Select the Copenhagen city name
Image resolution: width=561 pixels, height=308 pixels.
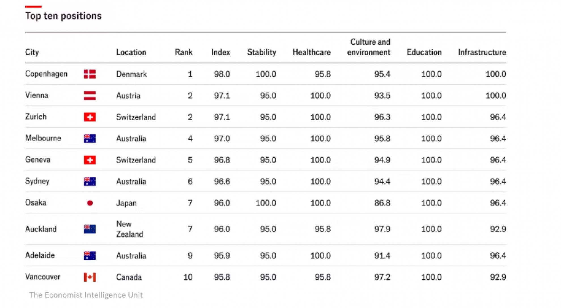(46, 74)
